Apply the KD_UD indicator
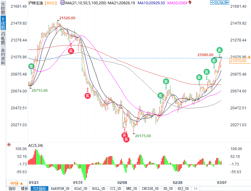Image resolution: width=251 pixels, height=191 pixels. coord(168,189)
